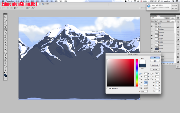Click the hex color input field
The width and height of the screenshot is (180, 113).
coord(144,91)
